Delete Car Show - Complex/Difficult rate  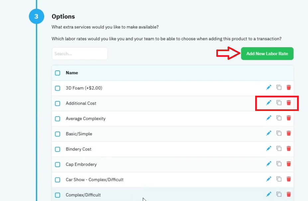288,179
